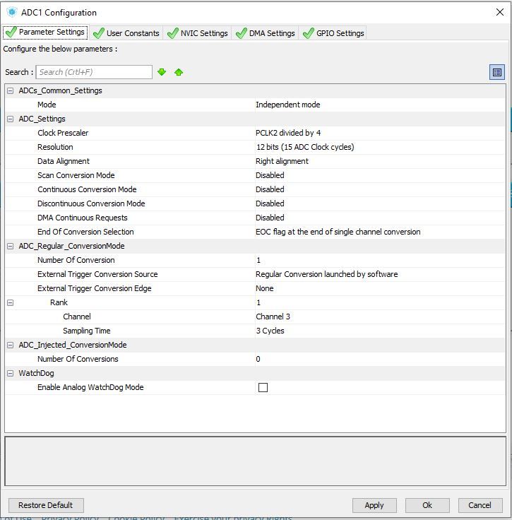Viewport: 512px width, 520px height.
Task: Open the Parameter Settings tab
Action: click(x=45, y=32)
